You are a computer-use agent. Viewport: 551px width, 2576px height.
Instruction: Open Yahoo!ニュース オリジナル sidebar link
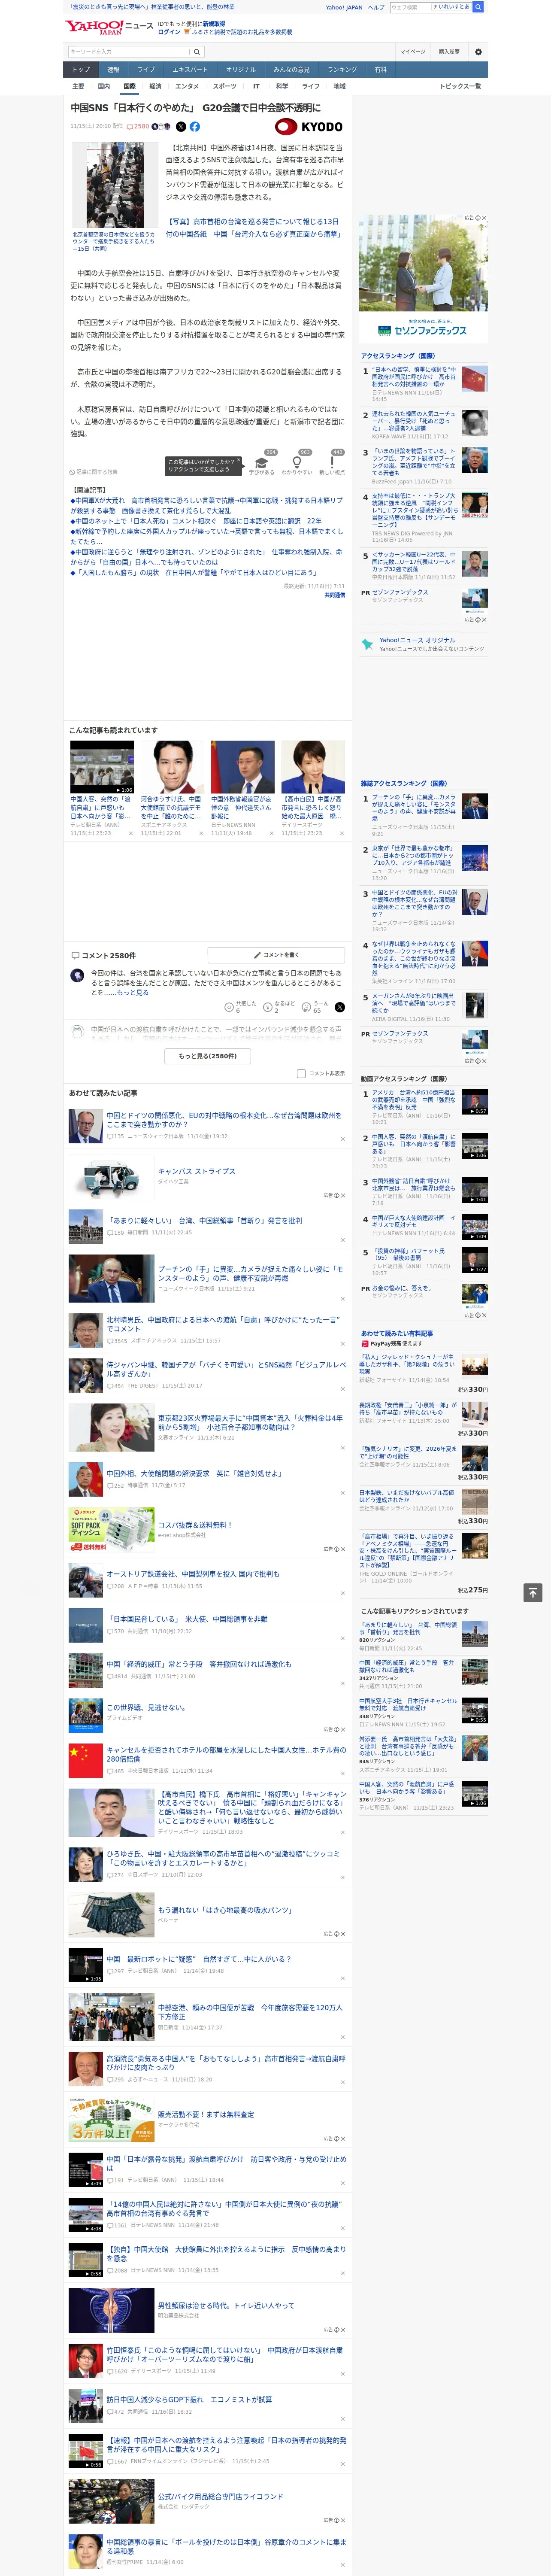coord(417,640)
